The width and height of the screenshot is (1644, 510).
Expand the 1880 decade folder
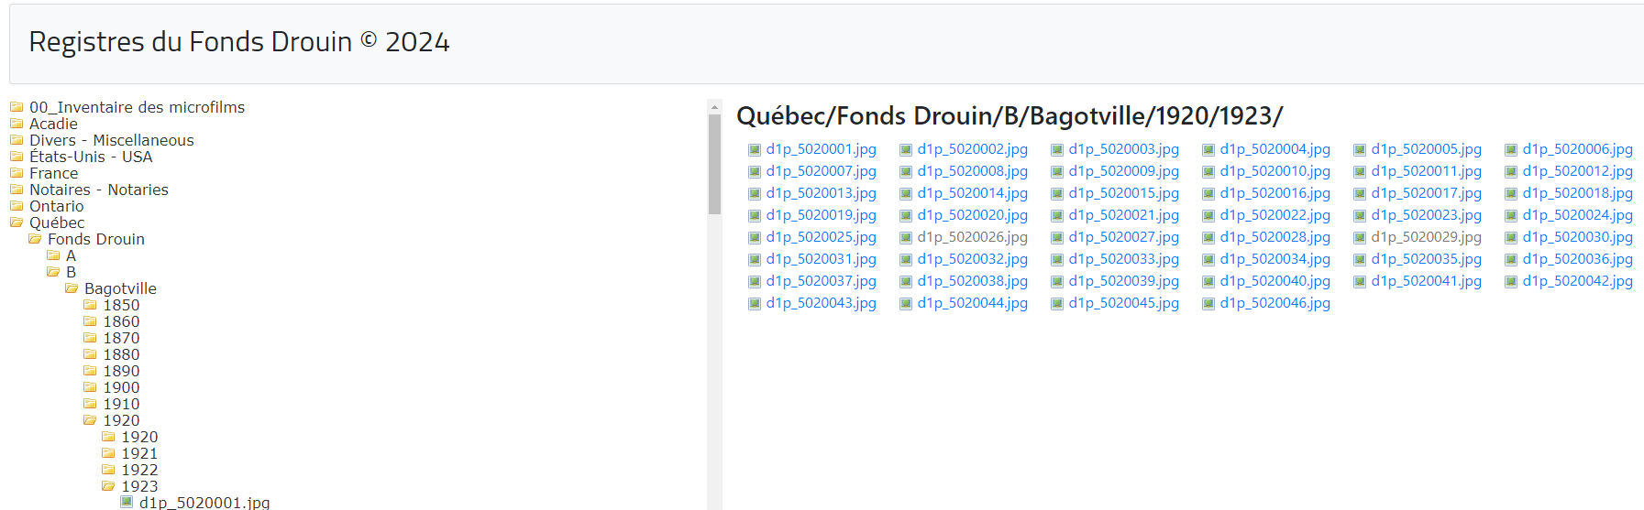pos(121,354)
